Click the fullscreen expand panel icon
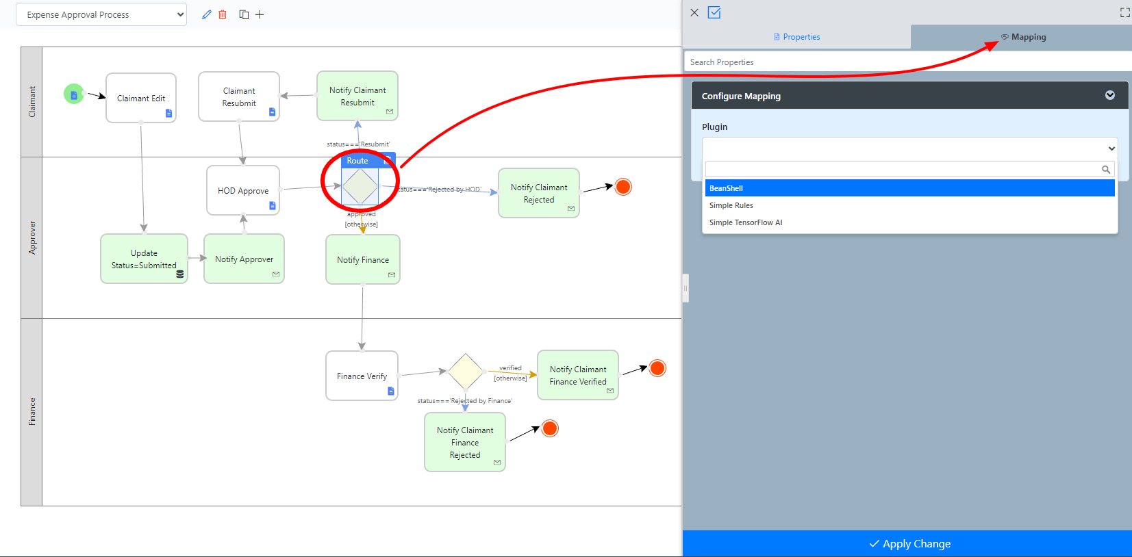Image resolution: width=1132 pixels, height=557 pixels. 1124,12
